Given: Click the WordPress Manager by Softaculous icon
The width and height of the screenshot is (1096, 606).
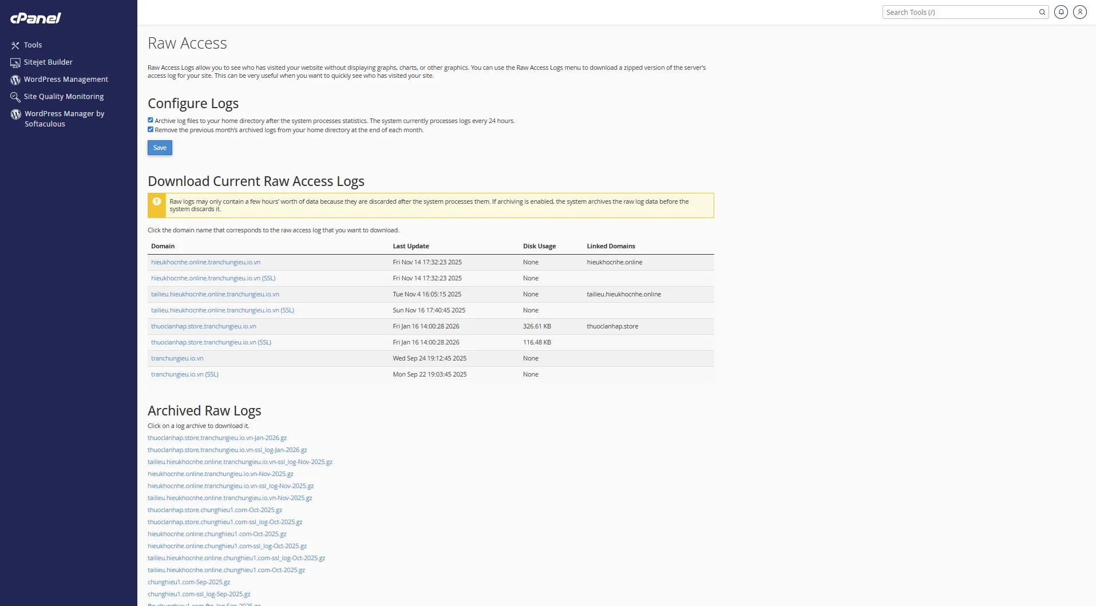Looking at the screenshot, I should tap(15, 114).
